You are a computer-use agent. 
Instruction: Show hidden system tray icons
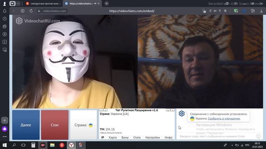pyautogui.click(x=232, y=145)
